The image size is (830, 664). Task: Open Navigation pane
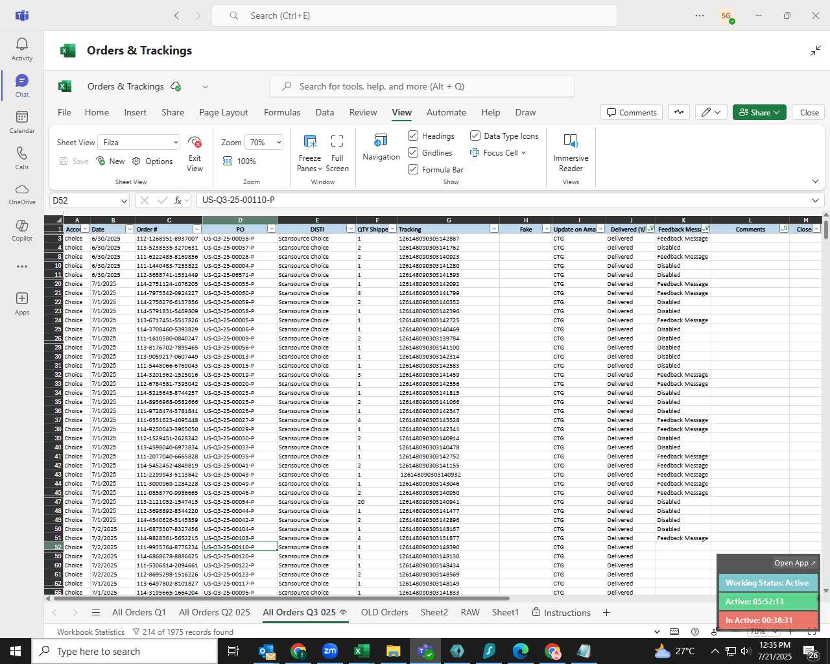click(x=381, y=147)
